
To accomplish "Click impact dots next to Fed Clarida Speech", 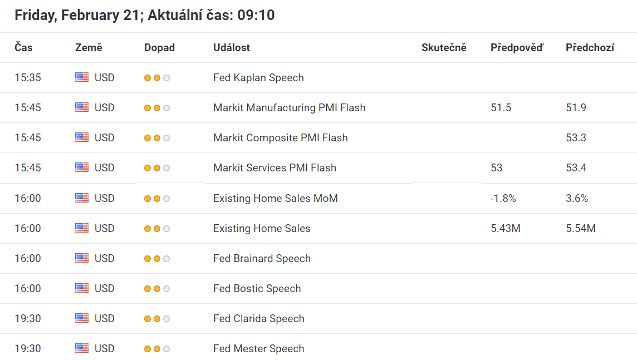I will (157, 319).
